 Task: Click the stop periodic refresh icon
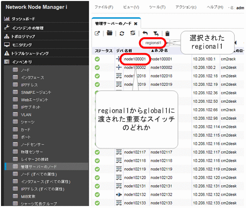click(133, 33)
